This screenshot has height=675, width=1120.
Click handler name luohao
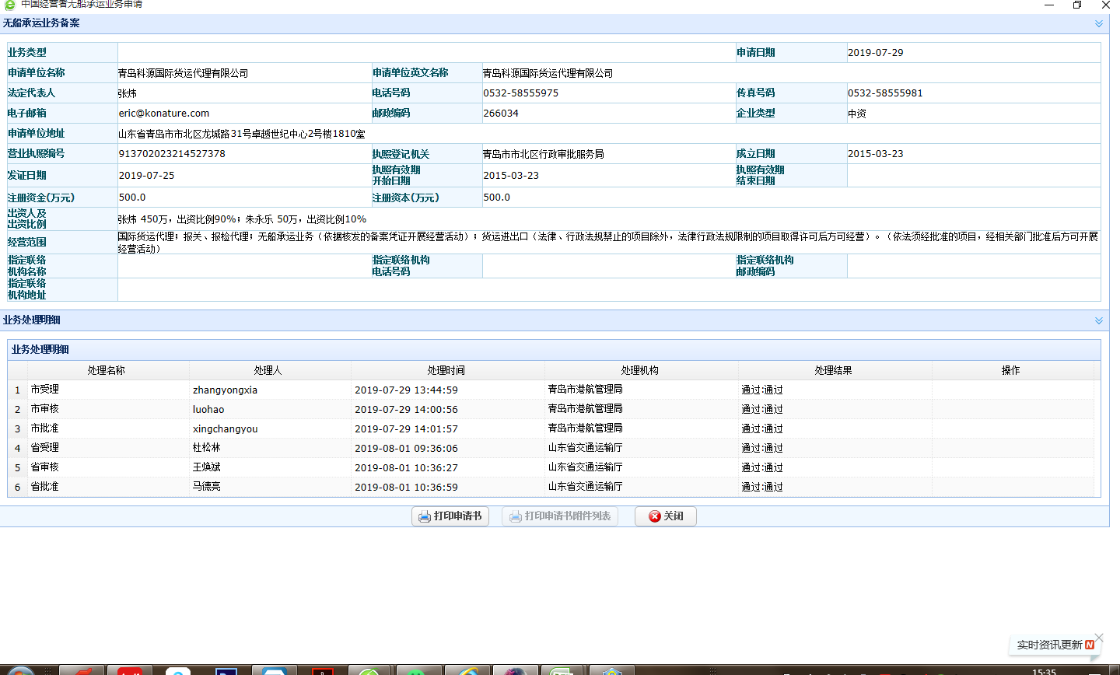208,409
